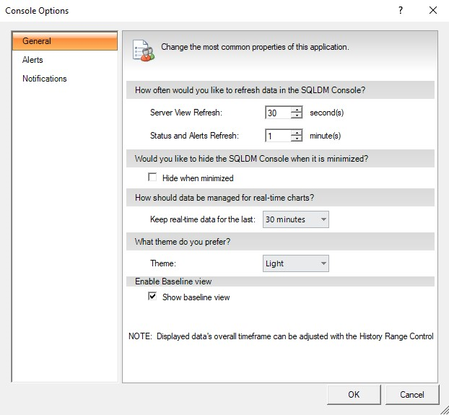Decrease Server View Refresh seconds
This screenshot has height=415, width=449.
click(x=297, y=115)
